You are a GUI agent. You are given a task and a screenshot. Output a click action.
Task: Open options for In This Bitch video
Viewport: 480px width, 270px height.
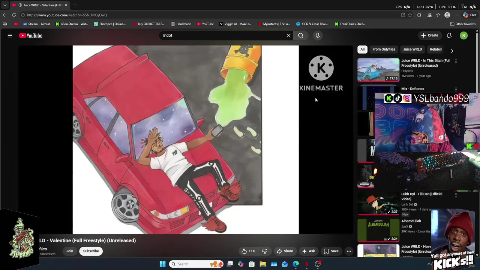(x=456, y=61)
